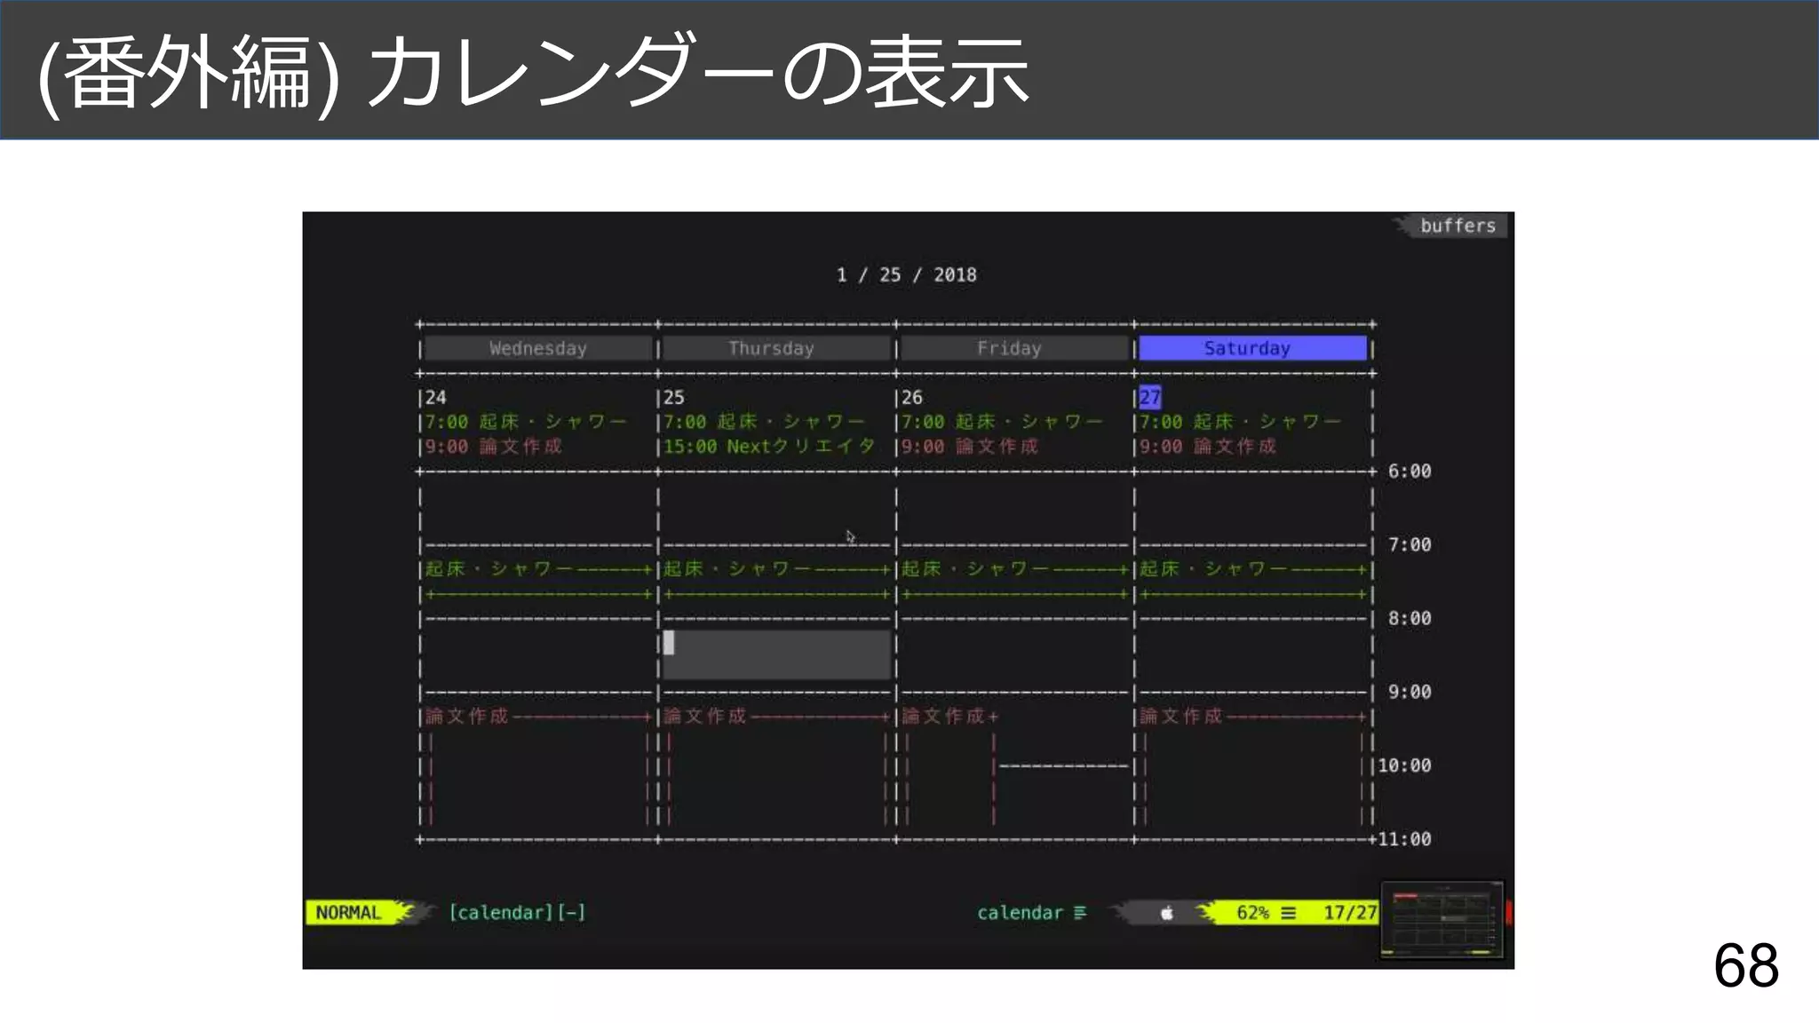Select the Wednesday column header
Viewport: 1819px width, 1023px height.
538,348
